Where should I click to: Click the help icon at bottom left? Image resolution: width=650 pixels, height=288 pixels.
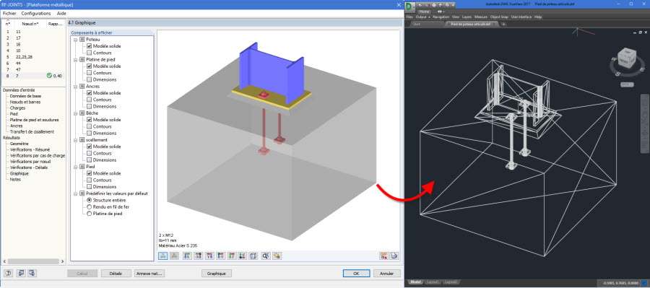(x=9, y=274)
